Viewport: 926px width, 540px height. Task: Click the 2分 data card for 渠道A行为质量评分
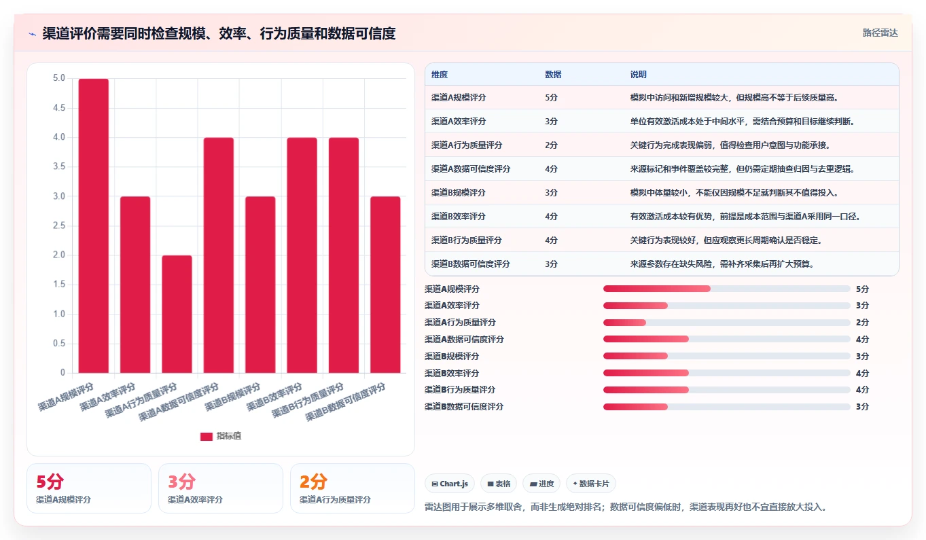click(x=353, y=488)
